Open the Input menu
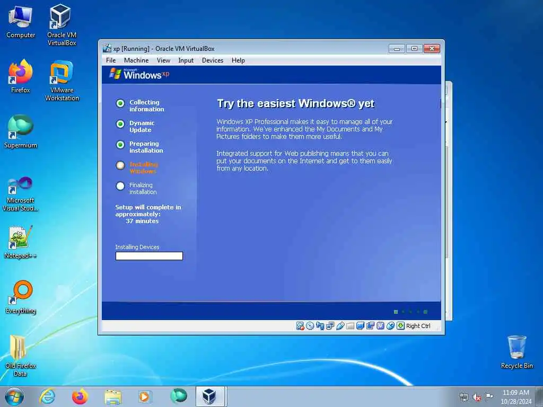 coord(186,60)
